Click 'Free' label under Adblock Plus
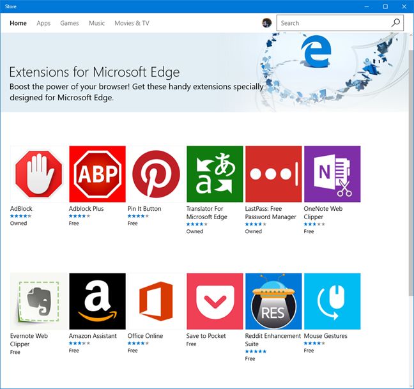414x389 pixels. point(73,224)
